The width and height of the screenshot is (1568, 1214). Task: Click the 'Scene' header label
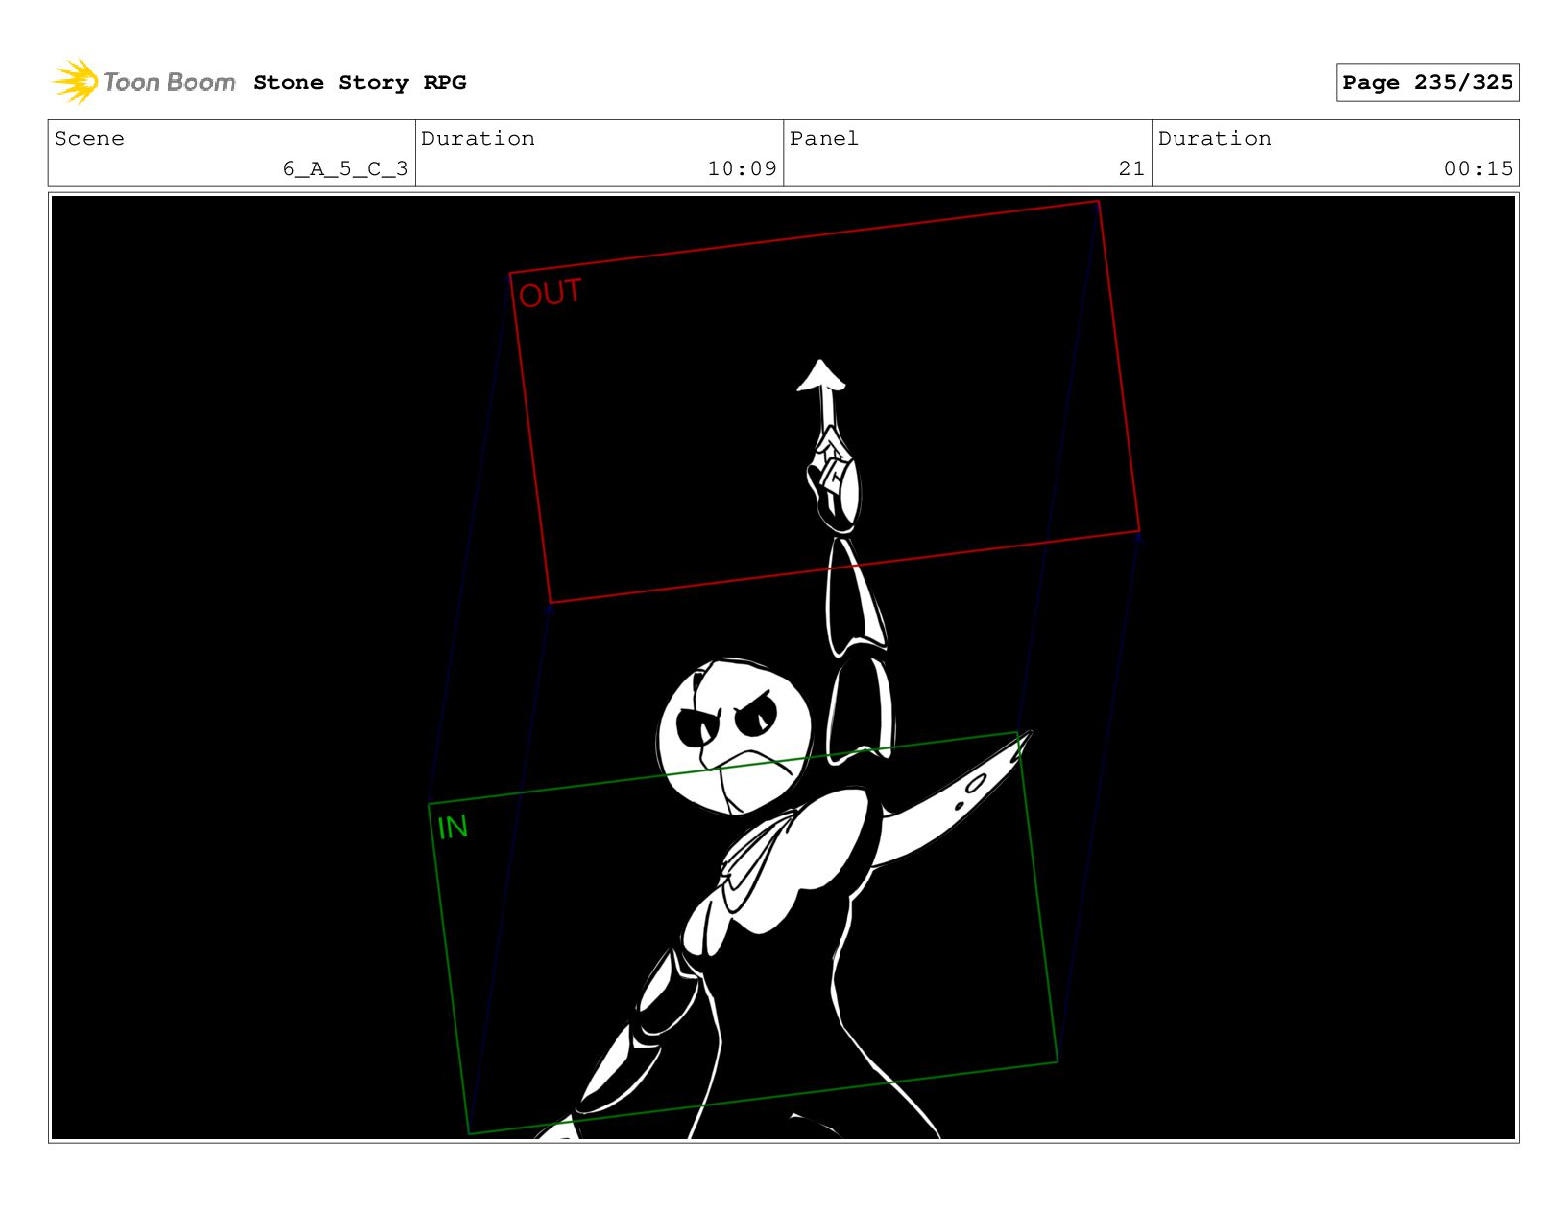[89, 139]
